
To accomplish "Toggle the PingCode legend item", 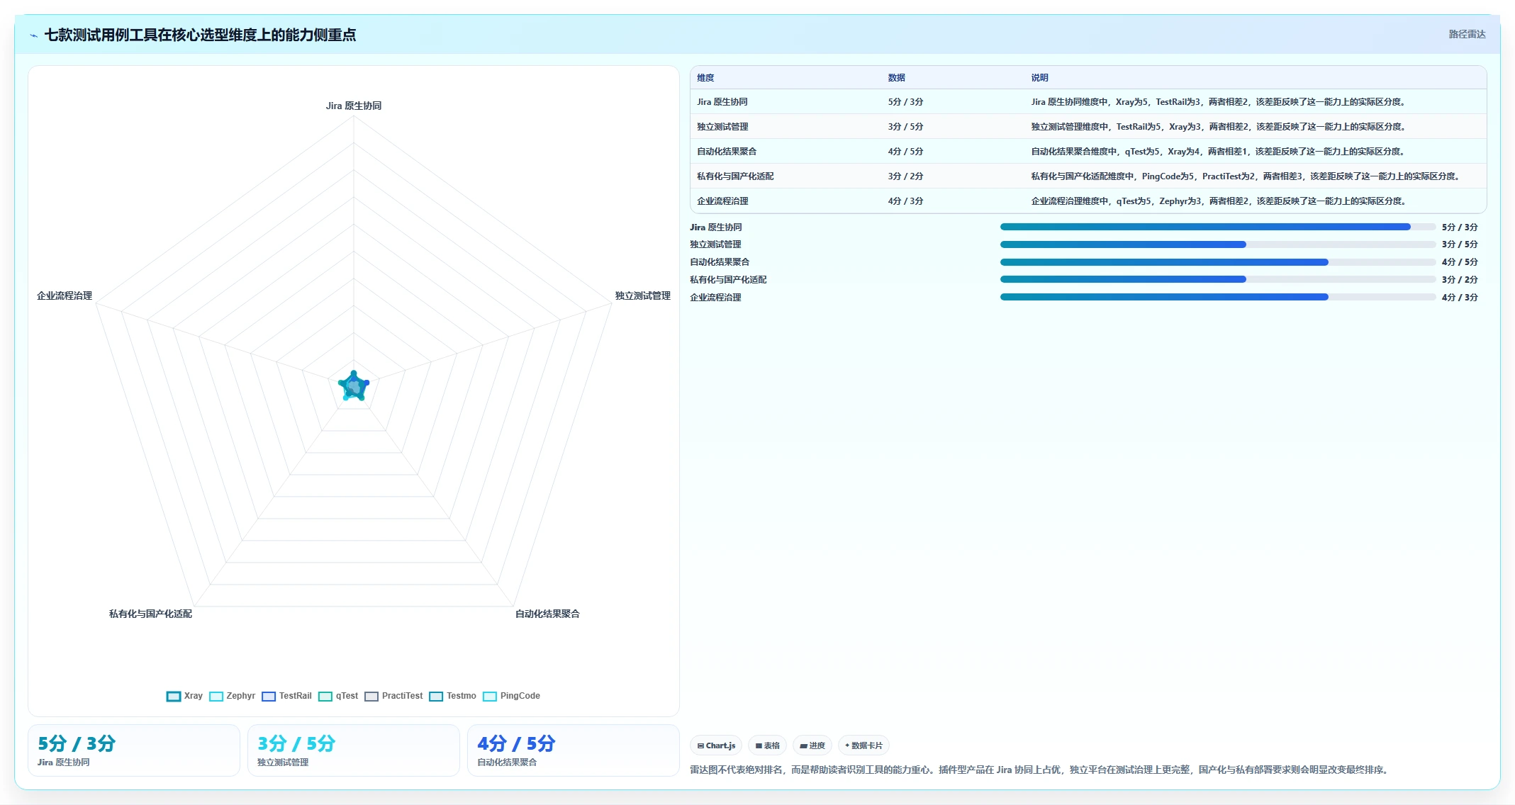I will (x=511, y=696).
